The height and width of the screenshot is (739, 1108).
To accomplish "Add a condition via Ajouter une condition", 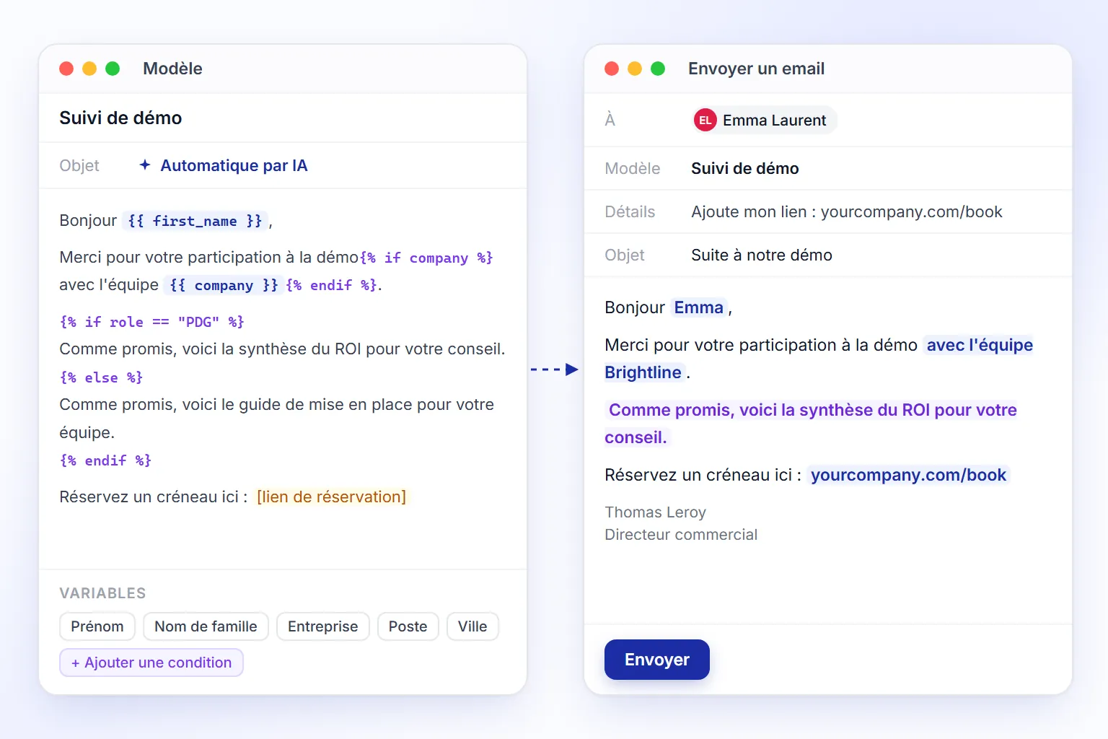I will coord(151,663).
